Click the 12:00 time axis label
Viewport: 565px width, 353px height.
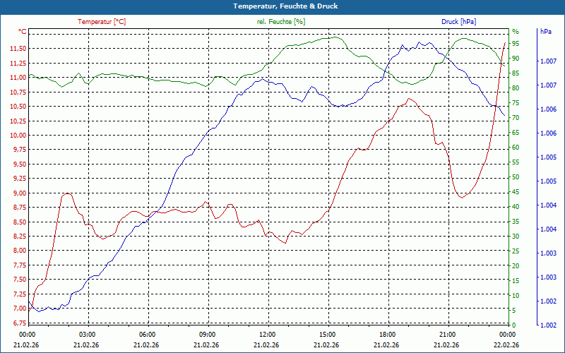coord(267,334)
